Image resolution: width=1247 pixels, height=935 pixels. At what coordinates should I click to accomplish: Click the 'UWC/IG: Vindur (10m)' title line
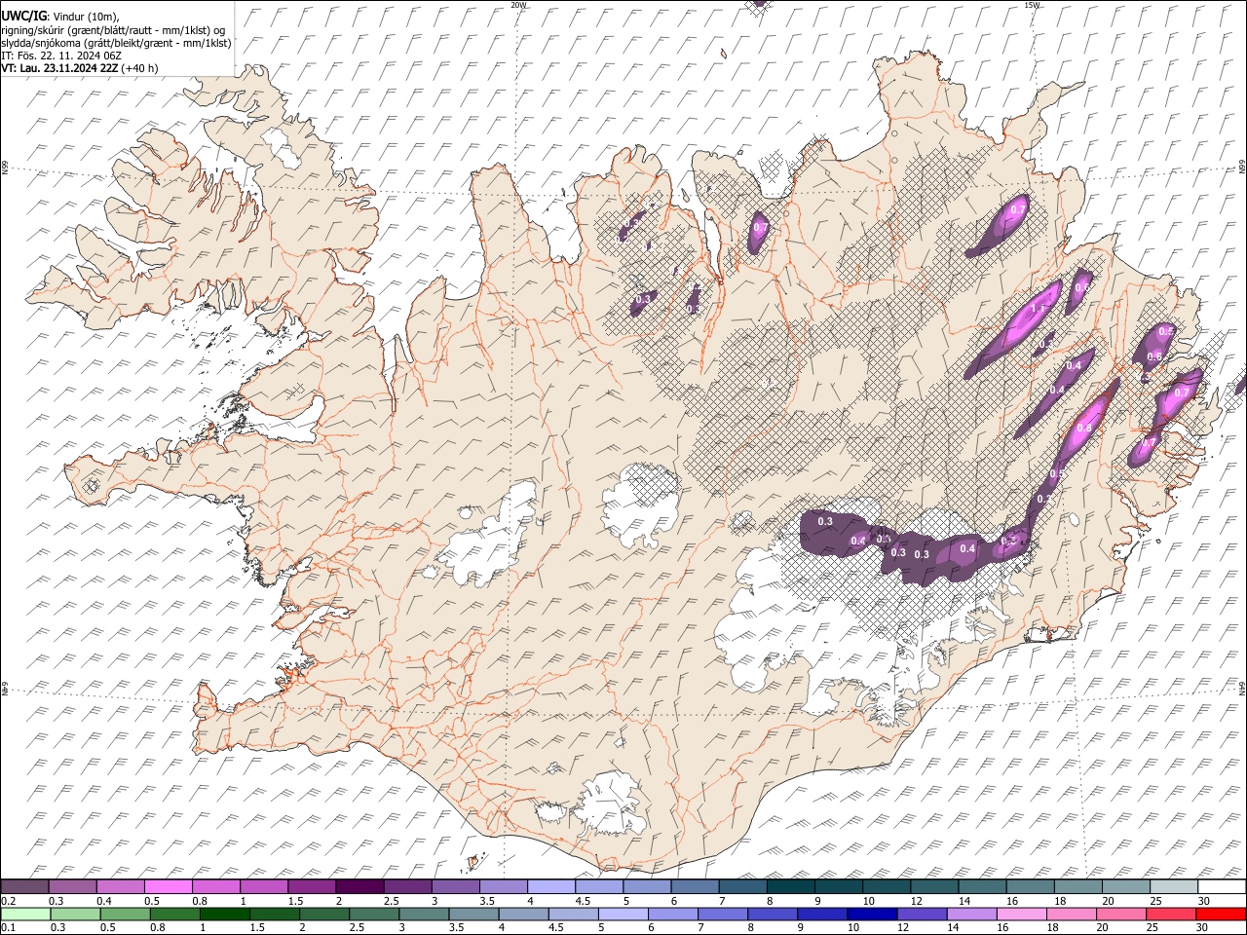59,16
